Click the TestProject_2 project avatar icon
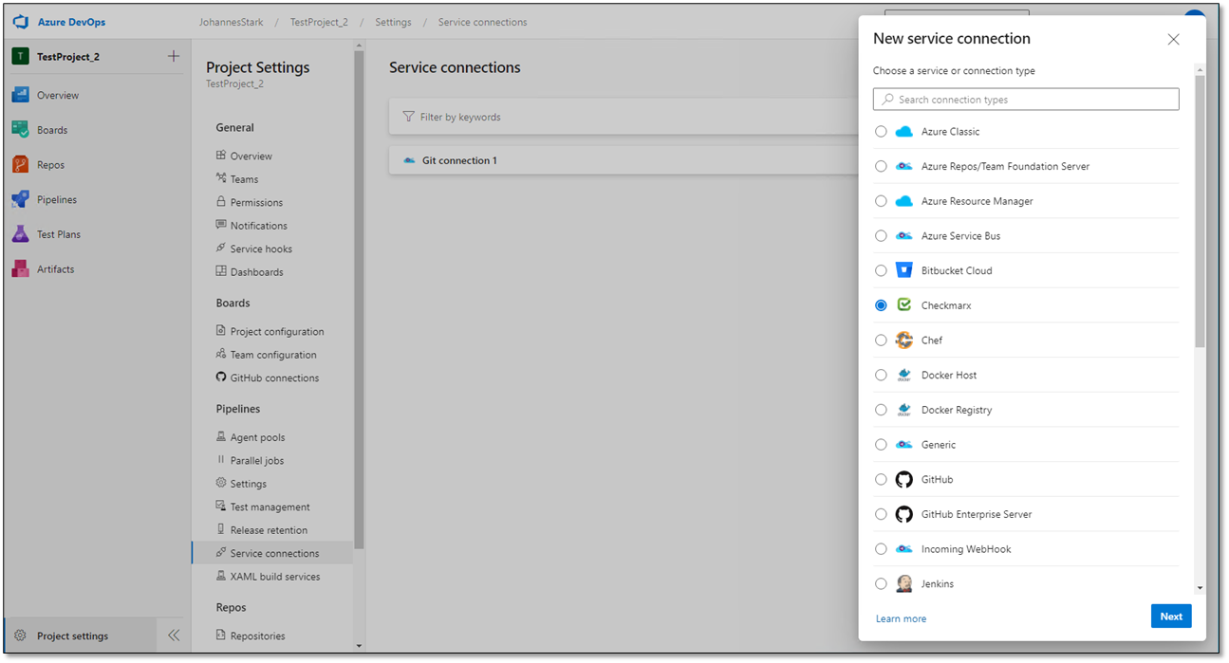The height and width of the screenshot is (663, 1229). click(x=20, y=57)
